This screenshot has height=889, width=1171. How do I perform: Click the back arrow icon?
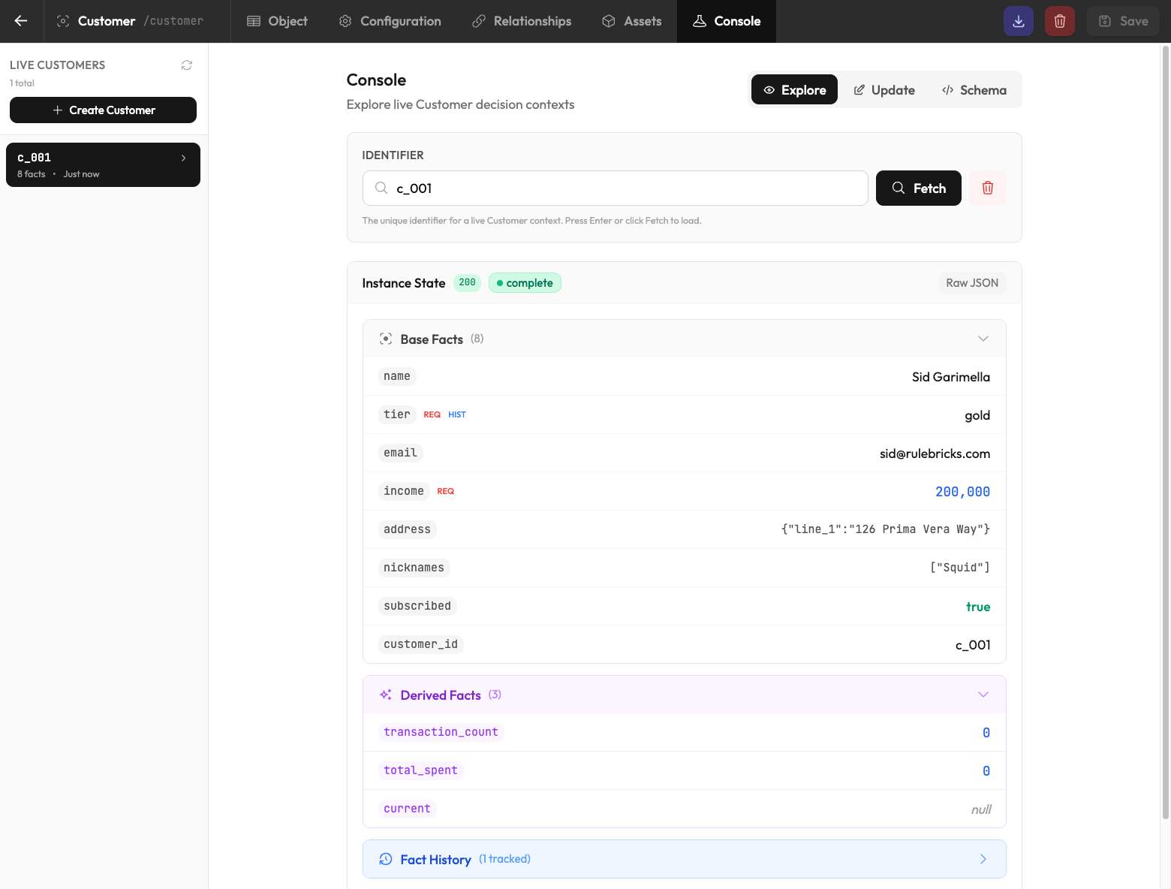(x=20, y=21)
